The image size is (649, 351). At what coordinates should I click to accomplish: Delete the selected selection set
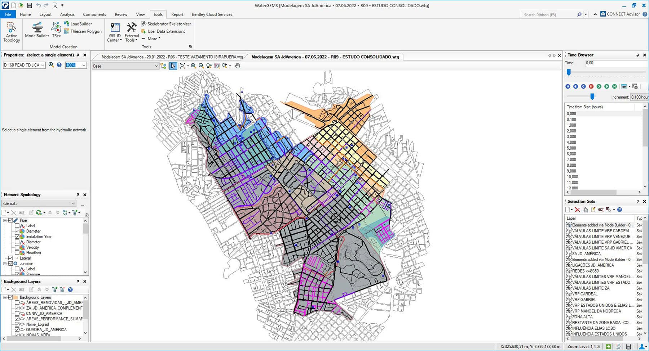click(577, 210)
